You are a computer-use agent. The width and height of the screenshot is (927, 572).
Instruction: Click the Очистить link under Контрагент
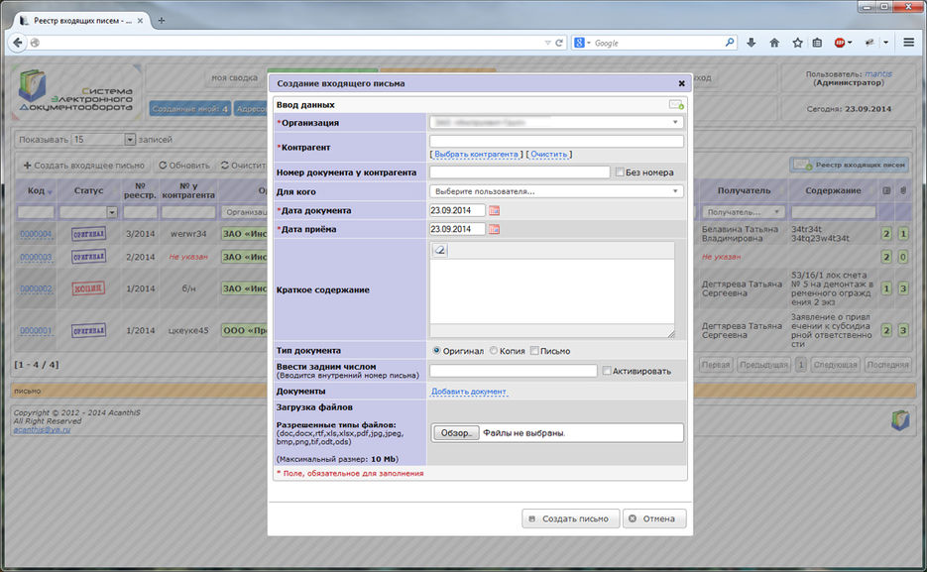[x=548, y=155]
